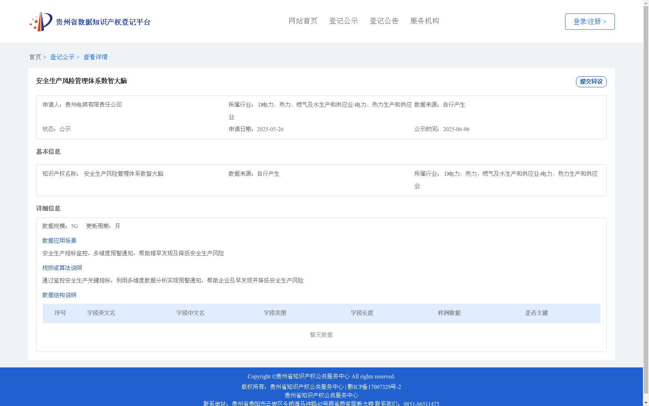
Task: Click 基本信息 section heading
Action: 48,151
